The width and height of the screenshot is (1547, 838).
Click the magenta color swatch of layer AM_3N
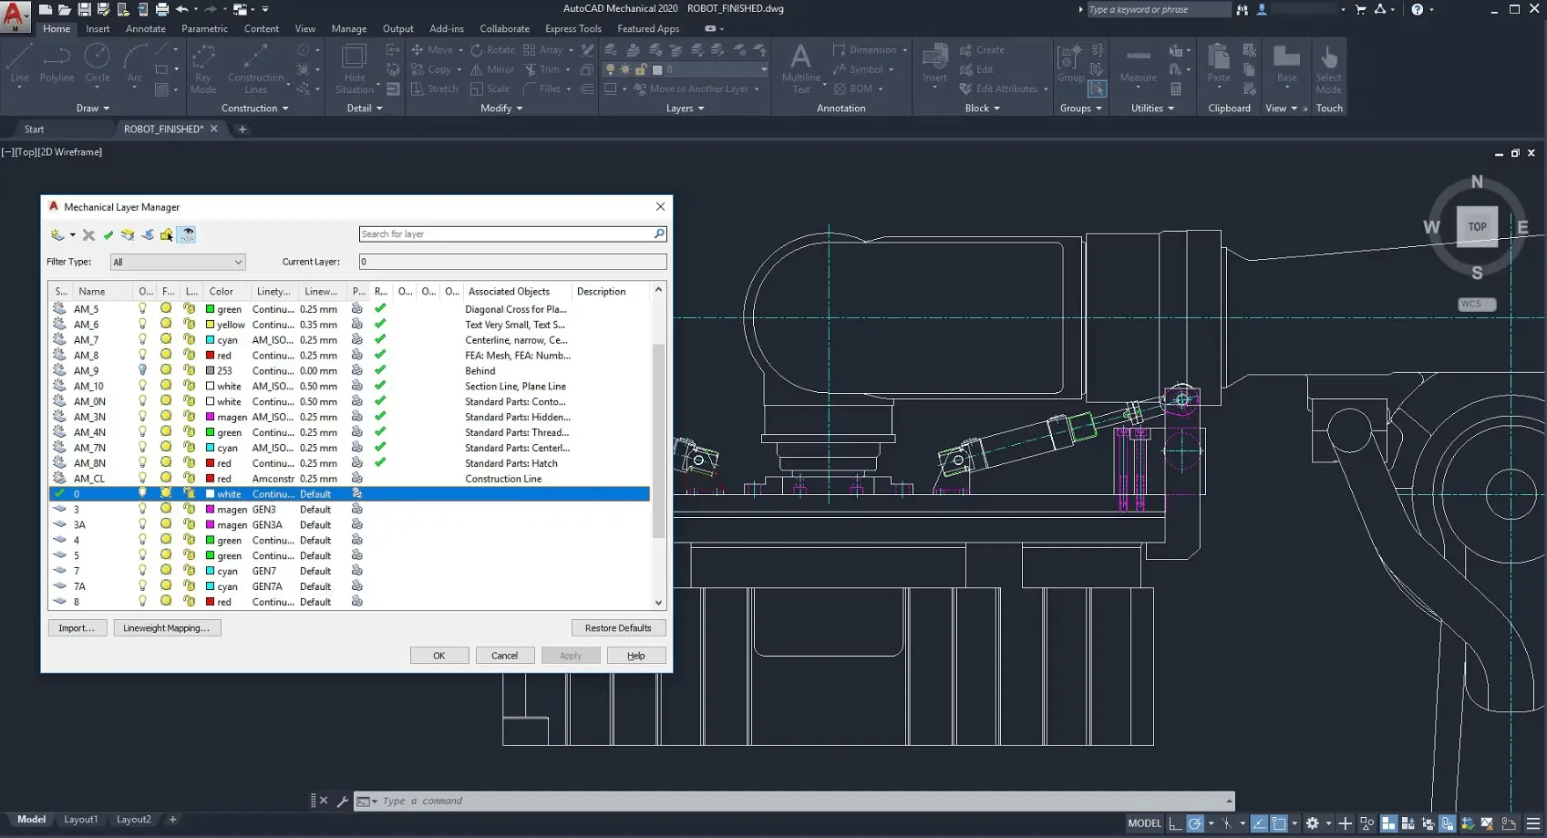(x=211, y=417)
